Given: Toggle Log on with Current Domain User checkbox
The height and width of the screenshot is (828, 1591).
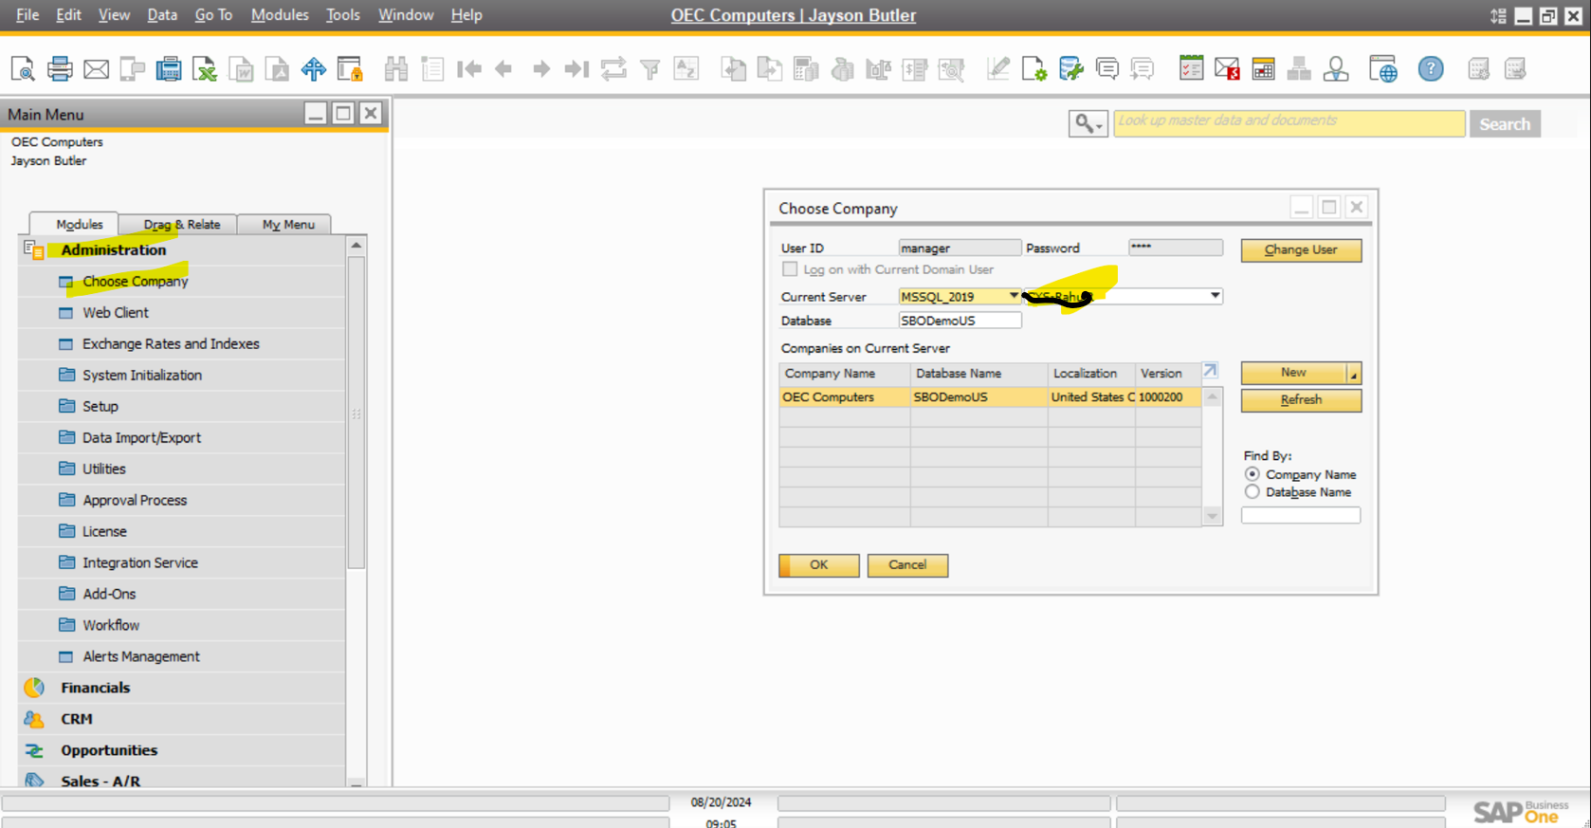Looking at the screenshot, I should (x=790, y=269).
